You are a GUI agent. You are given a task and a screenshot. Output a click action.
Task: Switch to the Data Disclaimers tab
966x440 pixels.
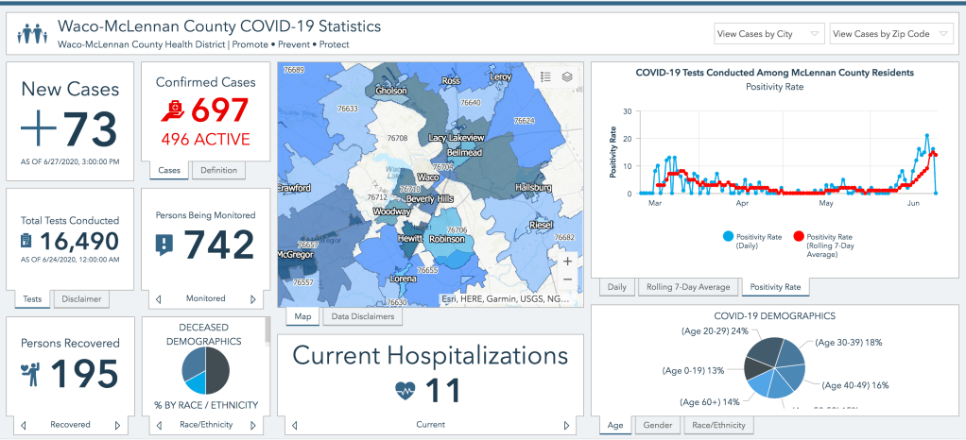point(362,317)
